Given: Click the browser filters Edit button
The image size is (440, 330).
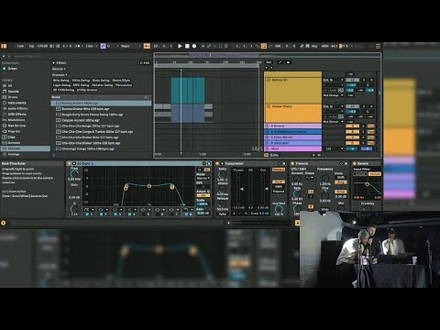Looking at the screenshot, I should tap(145, 63).
